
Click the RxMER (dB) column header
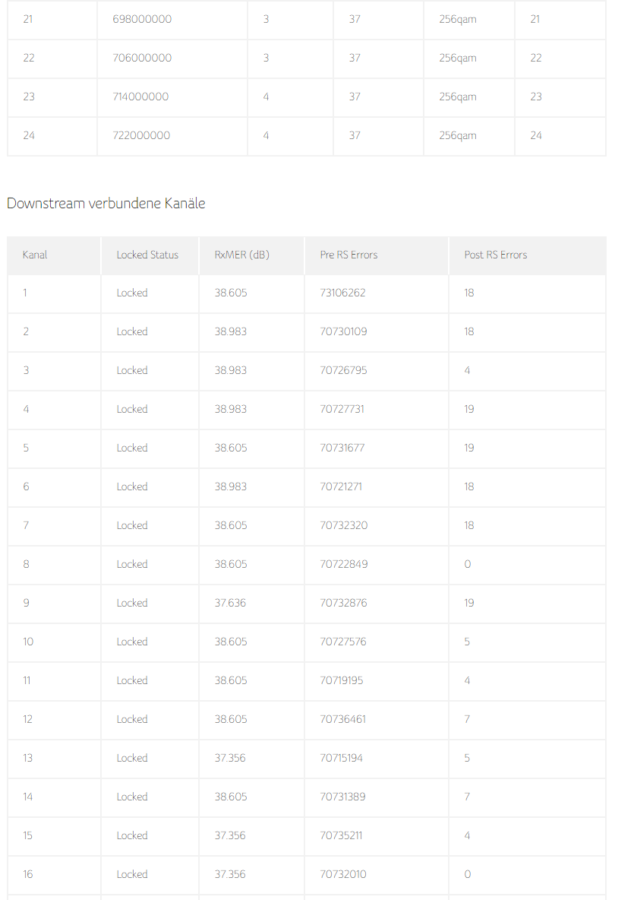[241, 255]
